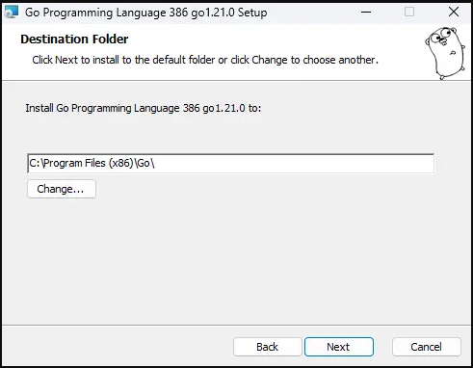
Task: Click the blank area right of the path text
Action: tap(294, 164)
